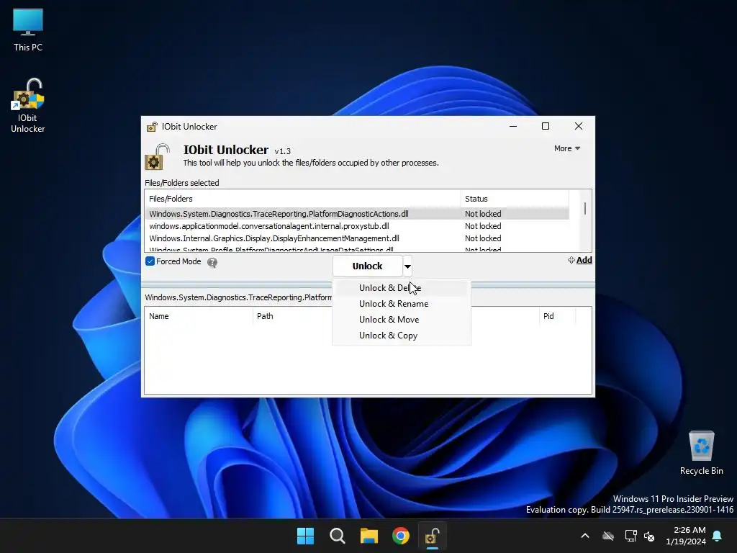The height and width of the screenshot is (553, 737).
Task: Open File Explorer from taskbar
Action: (x=369, y=536)
